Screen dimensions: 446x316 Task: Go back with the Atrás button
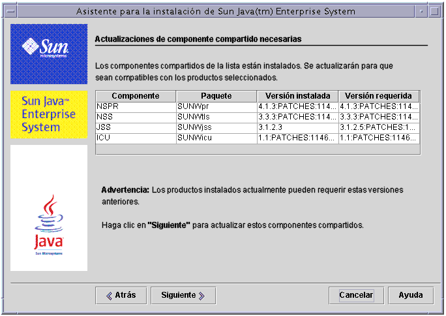(121, 296)
